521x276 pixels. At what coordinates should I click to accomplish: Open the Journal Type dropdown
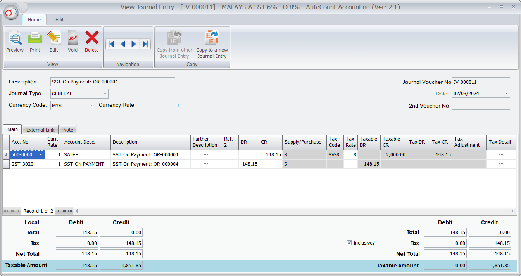105,94
